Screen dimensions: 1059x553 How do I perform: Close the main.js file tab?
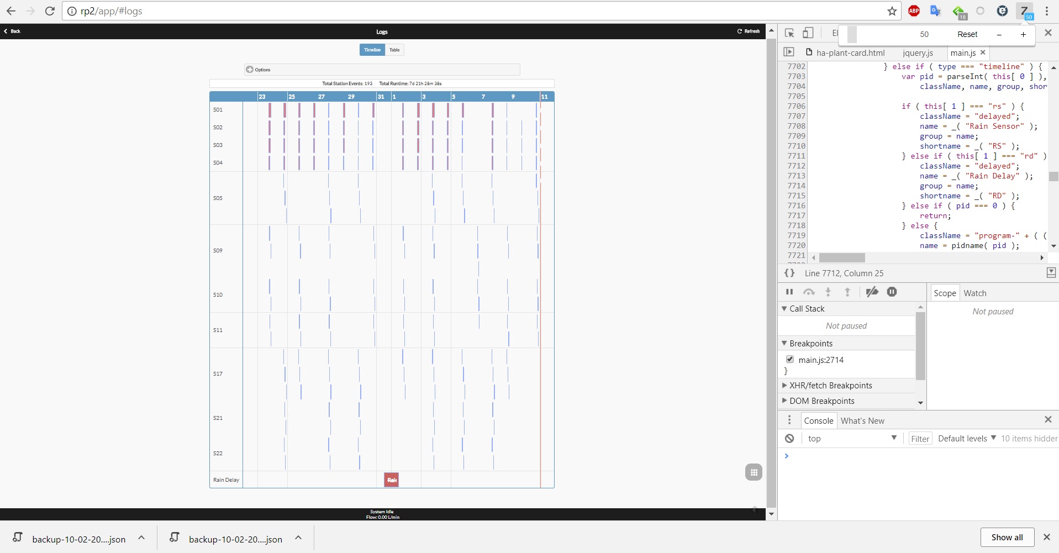click(983, 52)
